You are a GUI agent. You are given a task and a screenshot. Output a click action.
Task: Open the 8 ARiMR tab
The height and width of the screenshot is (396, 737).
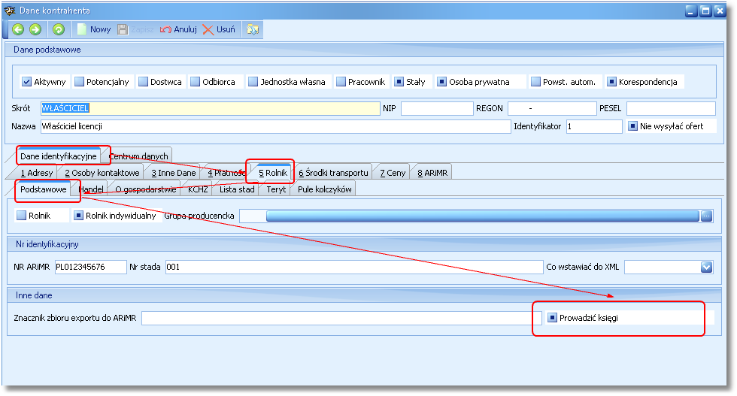(432, 173)
